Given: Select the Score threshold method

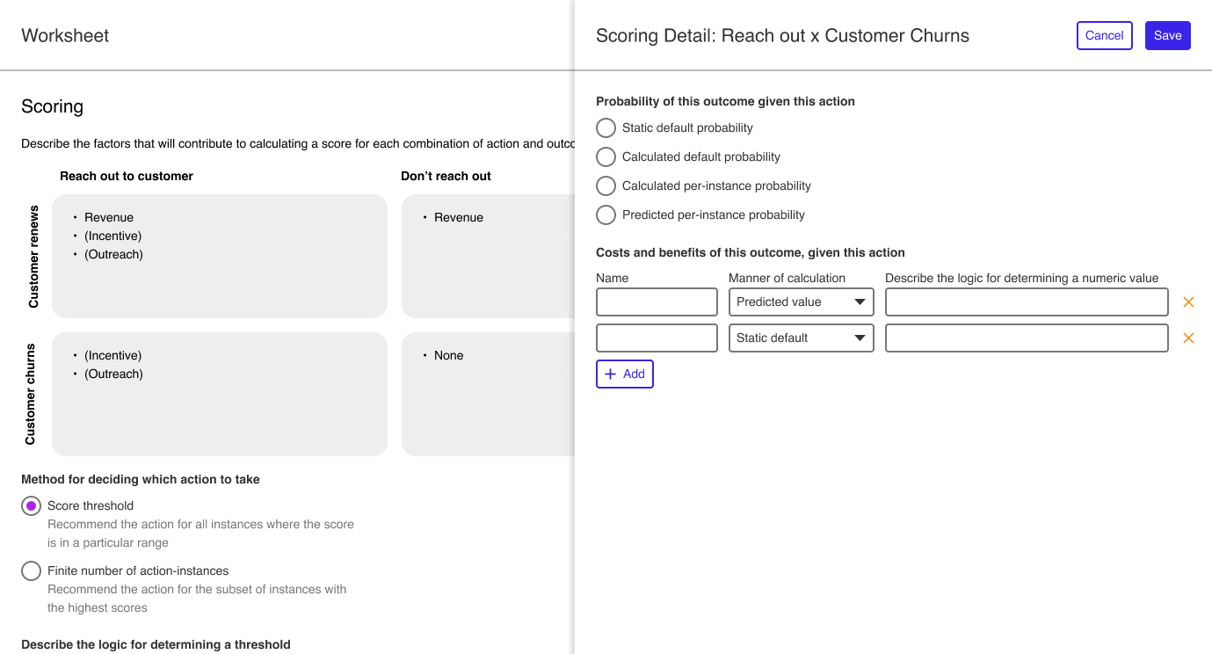Looking at the screenshot, I should point(31,505).
